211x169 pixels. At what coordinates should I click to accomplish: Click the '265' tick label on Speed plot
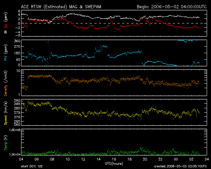point(17,121)
